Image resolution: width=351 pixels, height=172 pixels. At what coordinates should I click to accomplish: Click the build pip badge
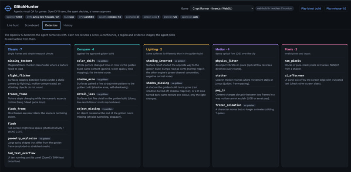click(x=68, y=17)
